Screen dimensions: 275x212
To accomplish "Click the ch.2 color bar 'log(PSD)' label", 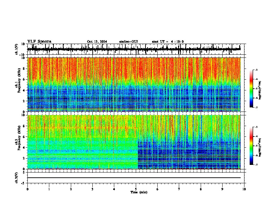I will pos(260,147).
